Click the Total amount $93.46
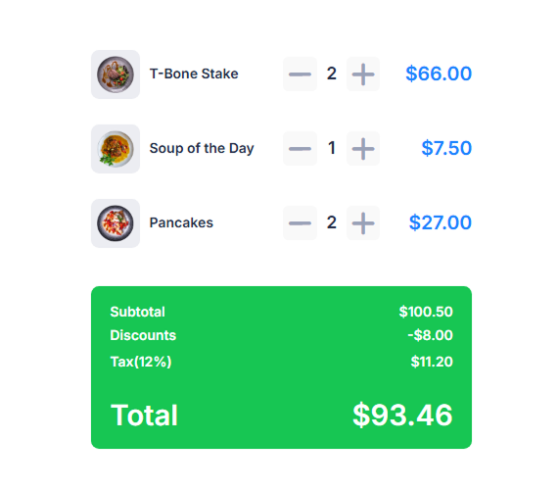The image size is (558, 490). tap(402, 416)
